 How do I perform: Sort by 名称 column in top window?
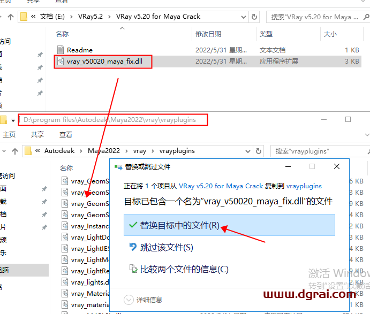(x=62, y=34)
